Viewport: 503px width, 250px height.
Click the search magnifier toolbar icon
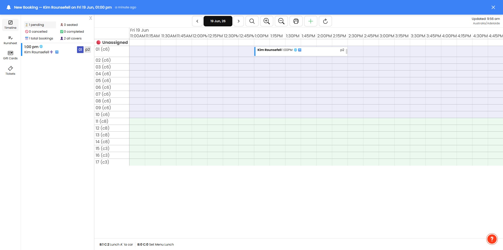pos(252,21)
